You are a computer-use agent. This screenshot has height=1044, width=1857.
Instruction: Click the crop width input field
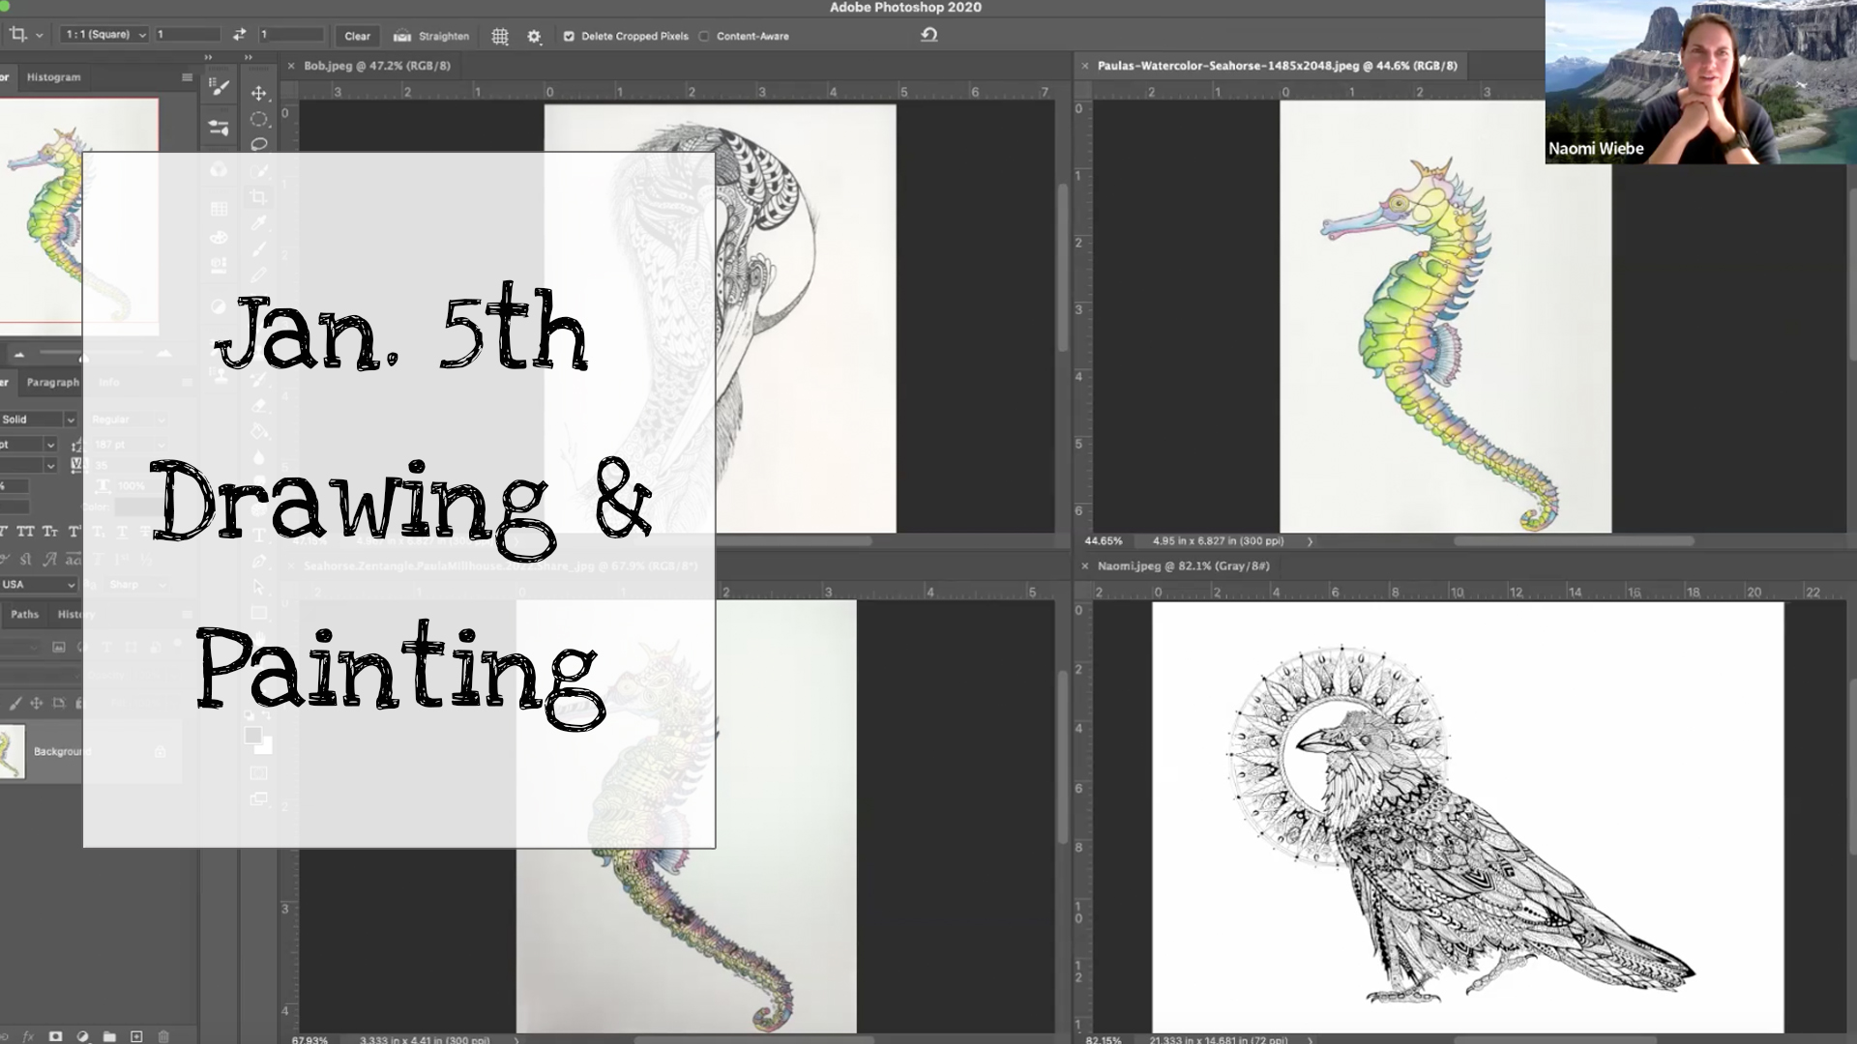[x=188, y=35]
